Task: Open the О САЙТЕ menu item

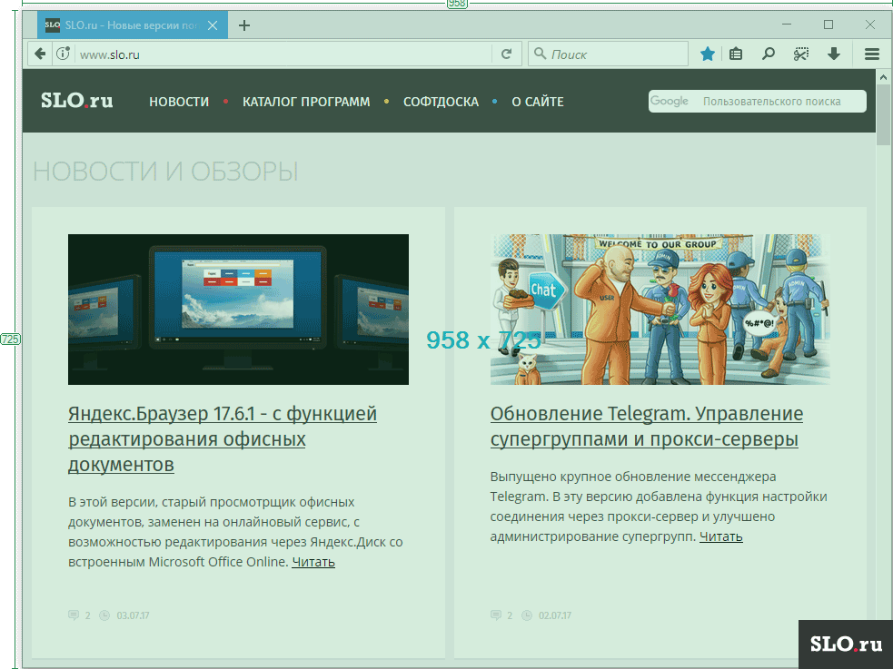Action: [538, 102]
